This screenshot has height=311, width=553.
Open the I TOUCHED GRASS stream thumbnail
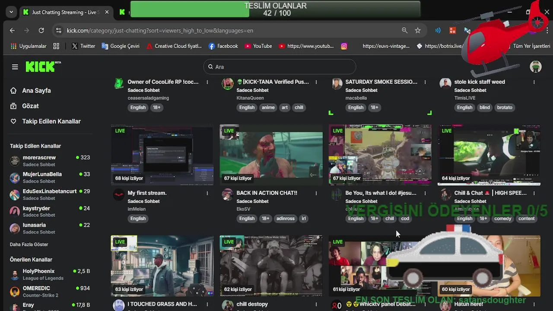(162, 266)
